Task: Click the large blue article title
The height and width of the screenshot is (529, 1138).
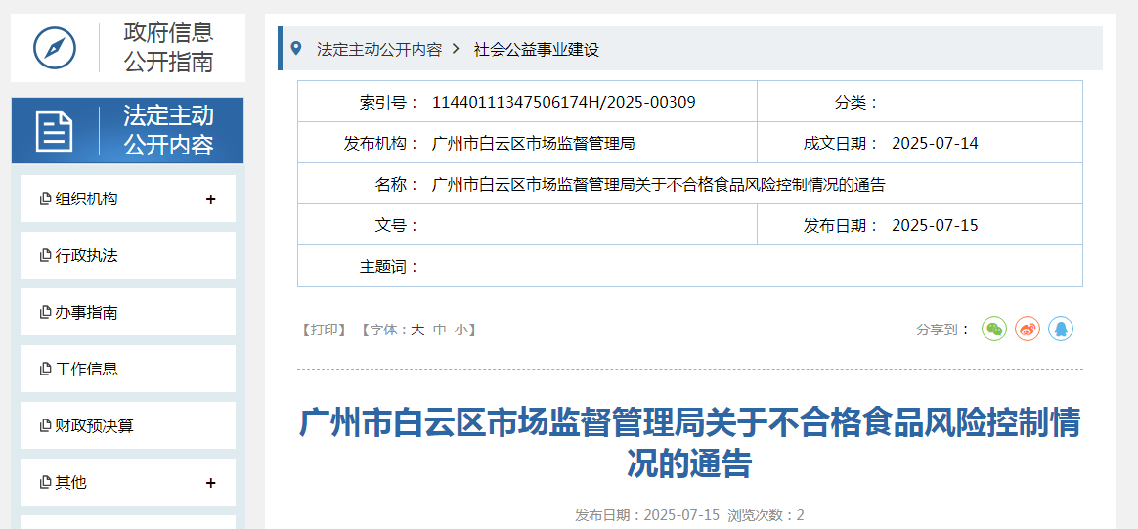Action: (x=689, y=443)
